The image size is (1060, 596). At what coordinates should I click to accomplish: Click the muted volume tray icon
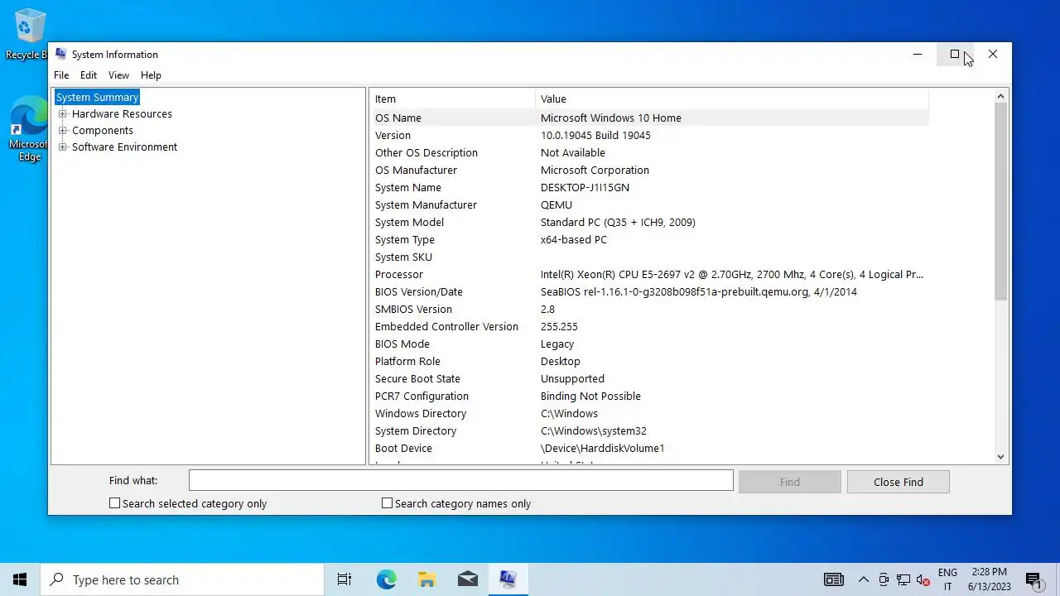coord(923,579)
